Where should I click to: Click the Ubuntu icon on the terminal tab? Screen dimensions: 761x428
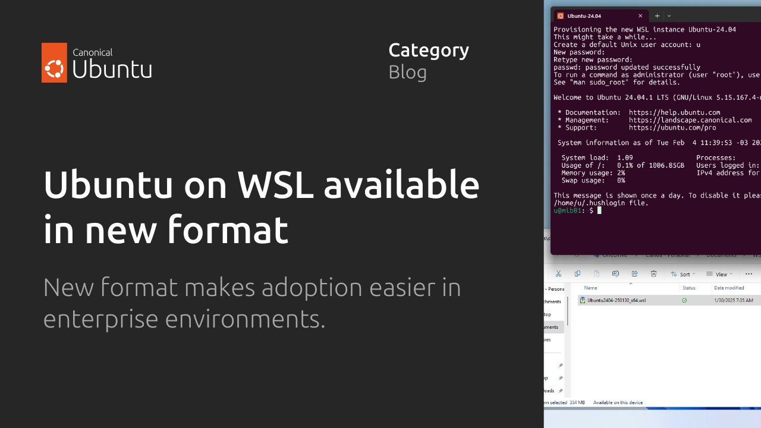[560, 16]
